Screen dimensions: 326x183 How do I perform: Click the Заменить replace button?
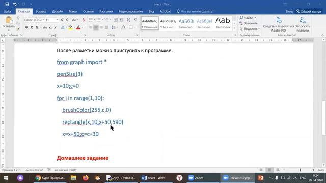[249, 23]
